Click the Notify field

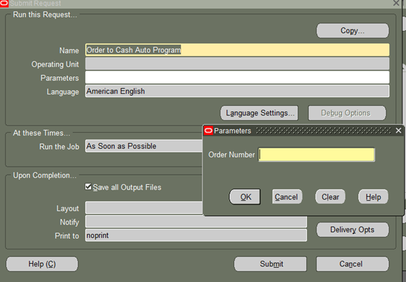pyautogui.click(x=196, y=222)
